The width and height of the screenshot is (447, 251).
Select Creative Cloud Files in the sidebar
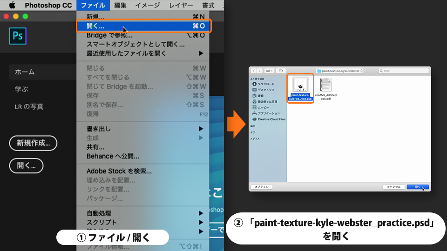(269, 119)
